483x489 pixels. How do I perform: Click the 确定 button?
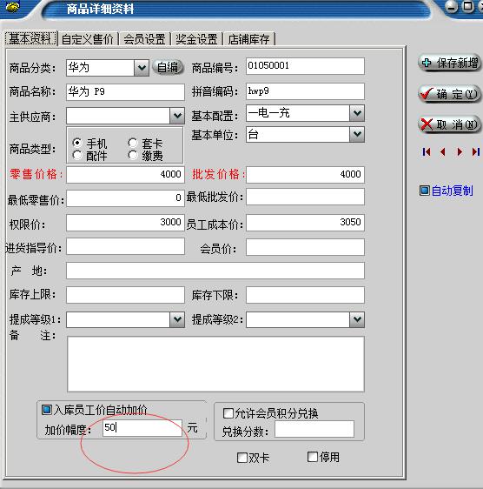click(x=449, y=94)
